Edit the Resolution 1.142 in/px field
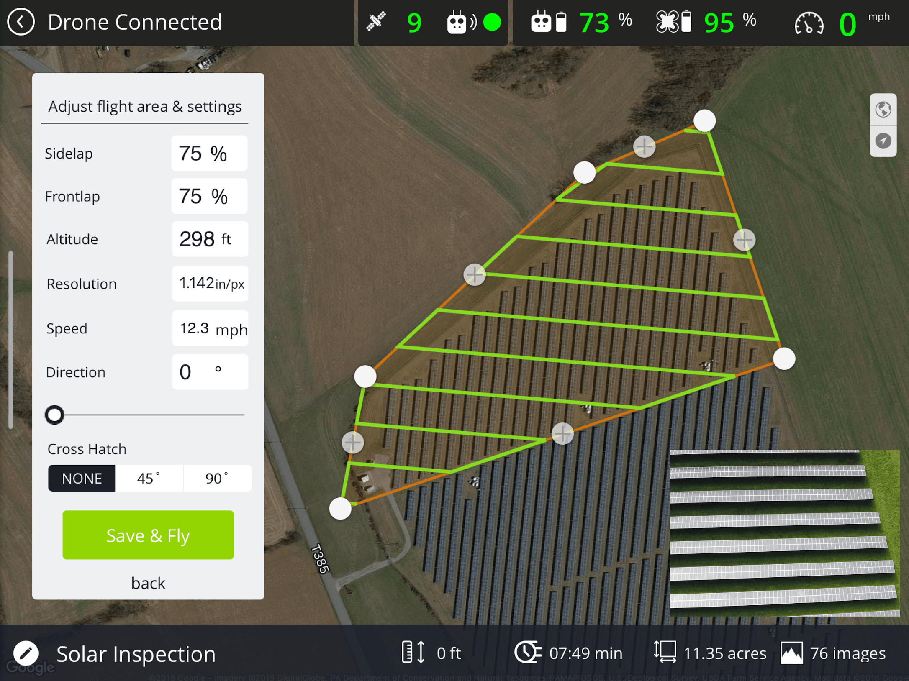This screenshot has width=909, height=681. click(x=210, y=283)
